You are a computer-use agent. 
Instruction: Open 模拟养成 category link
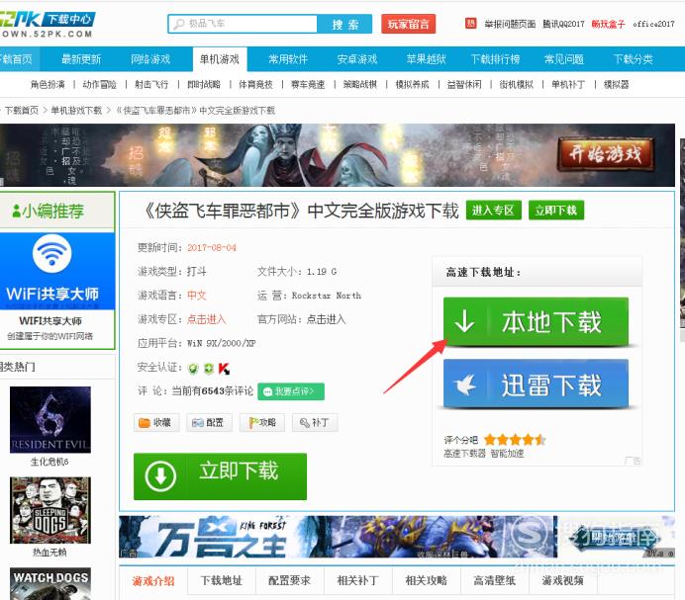pos(412,85)
